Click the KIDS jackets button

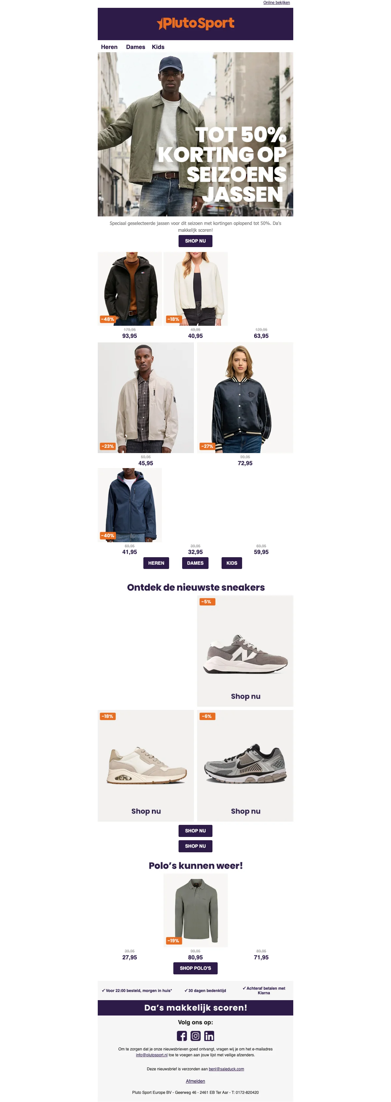232,563
